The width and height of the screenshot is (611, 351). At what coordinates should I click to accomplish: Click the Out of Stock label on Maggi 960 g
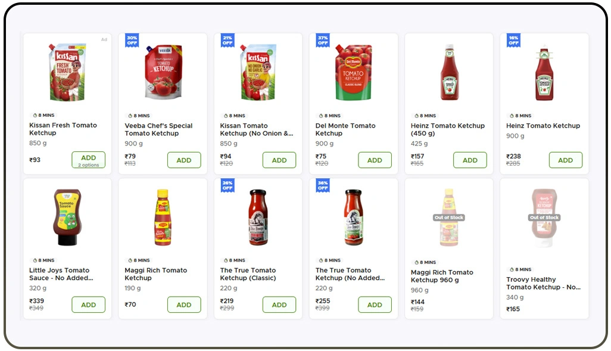pyautogui.click(x=448, y=218)
